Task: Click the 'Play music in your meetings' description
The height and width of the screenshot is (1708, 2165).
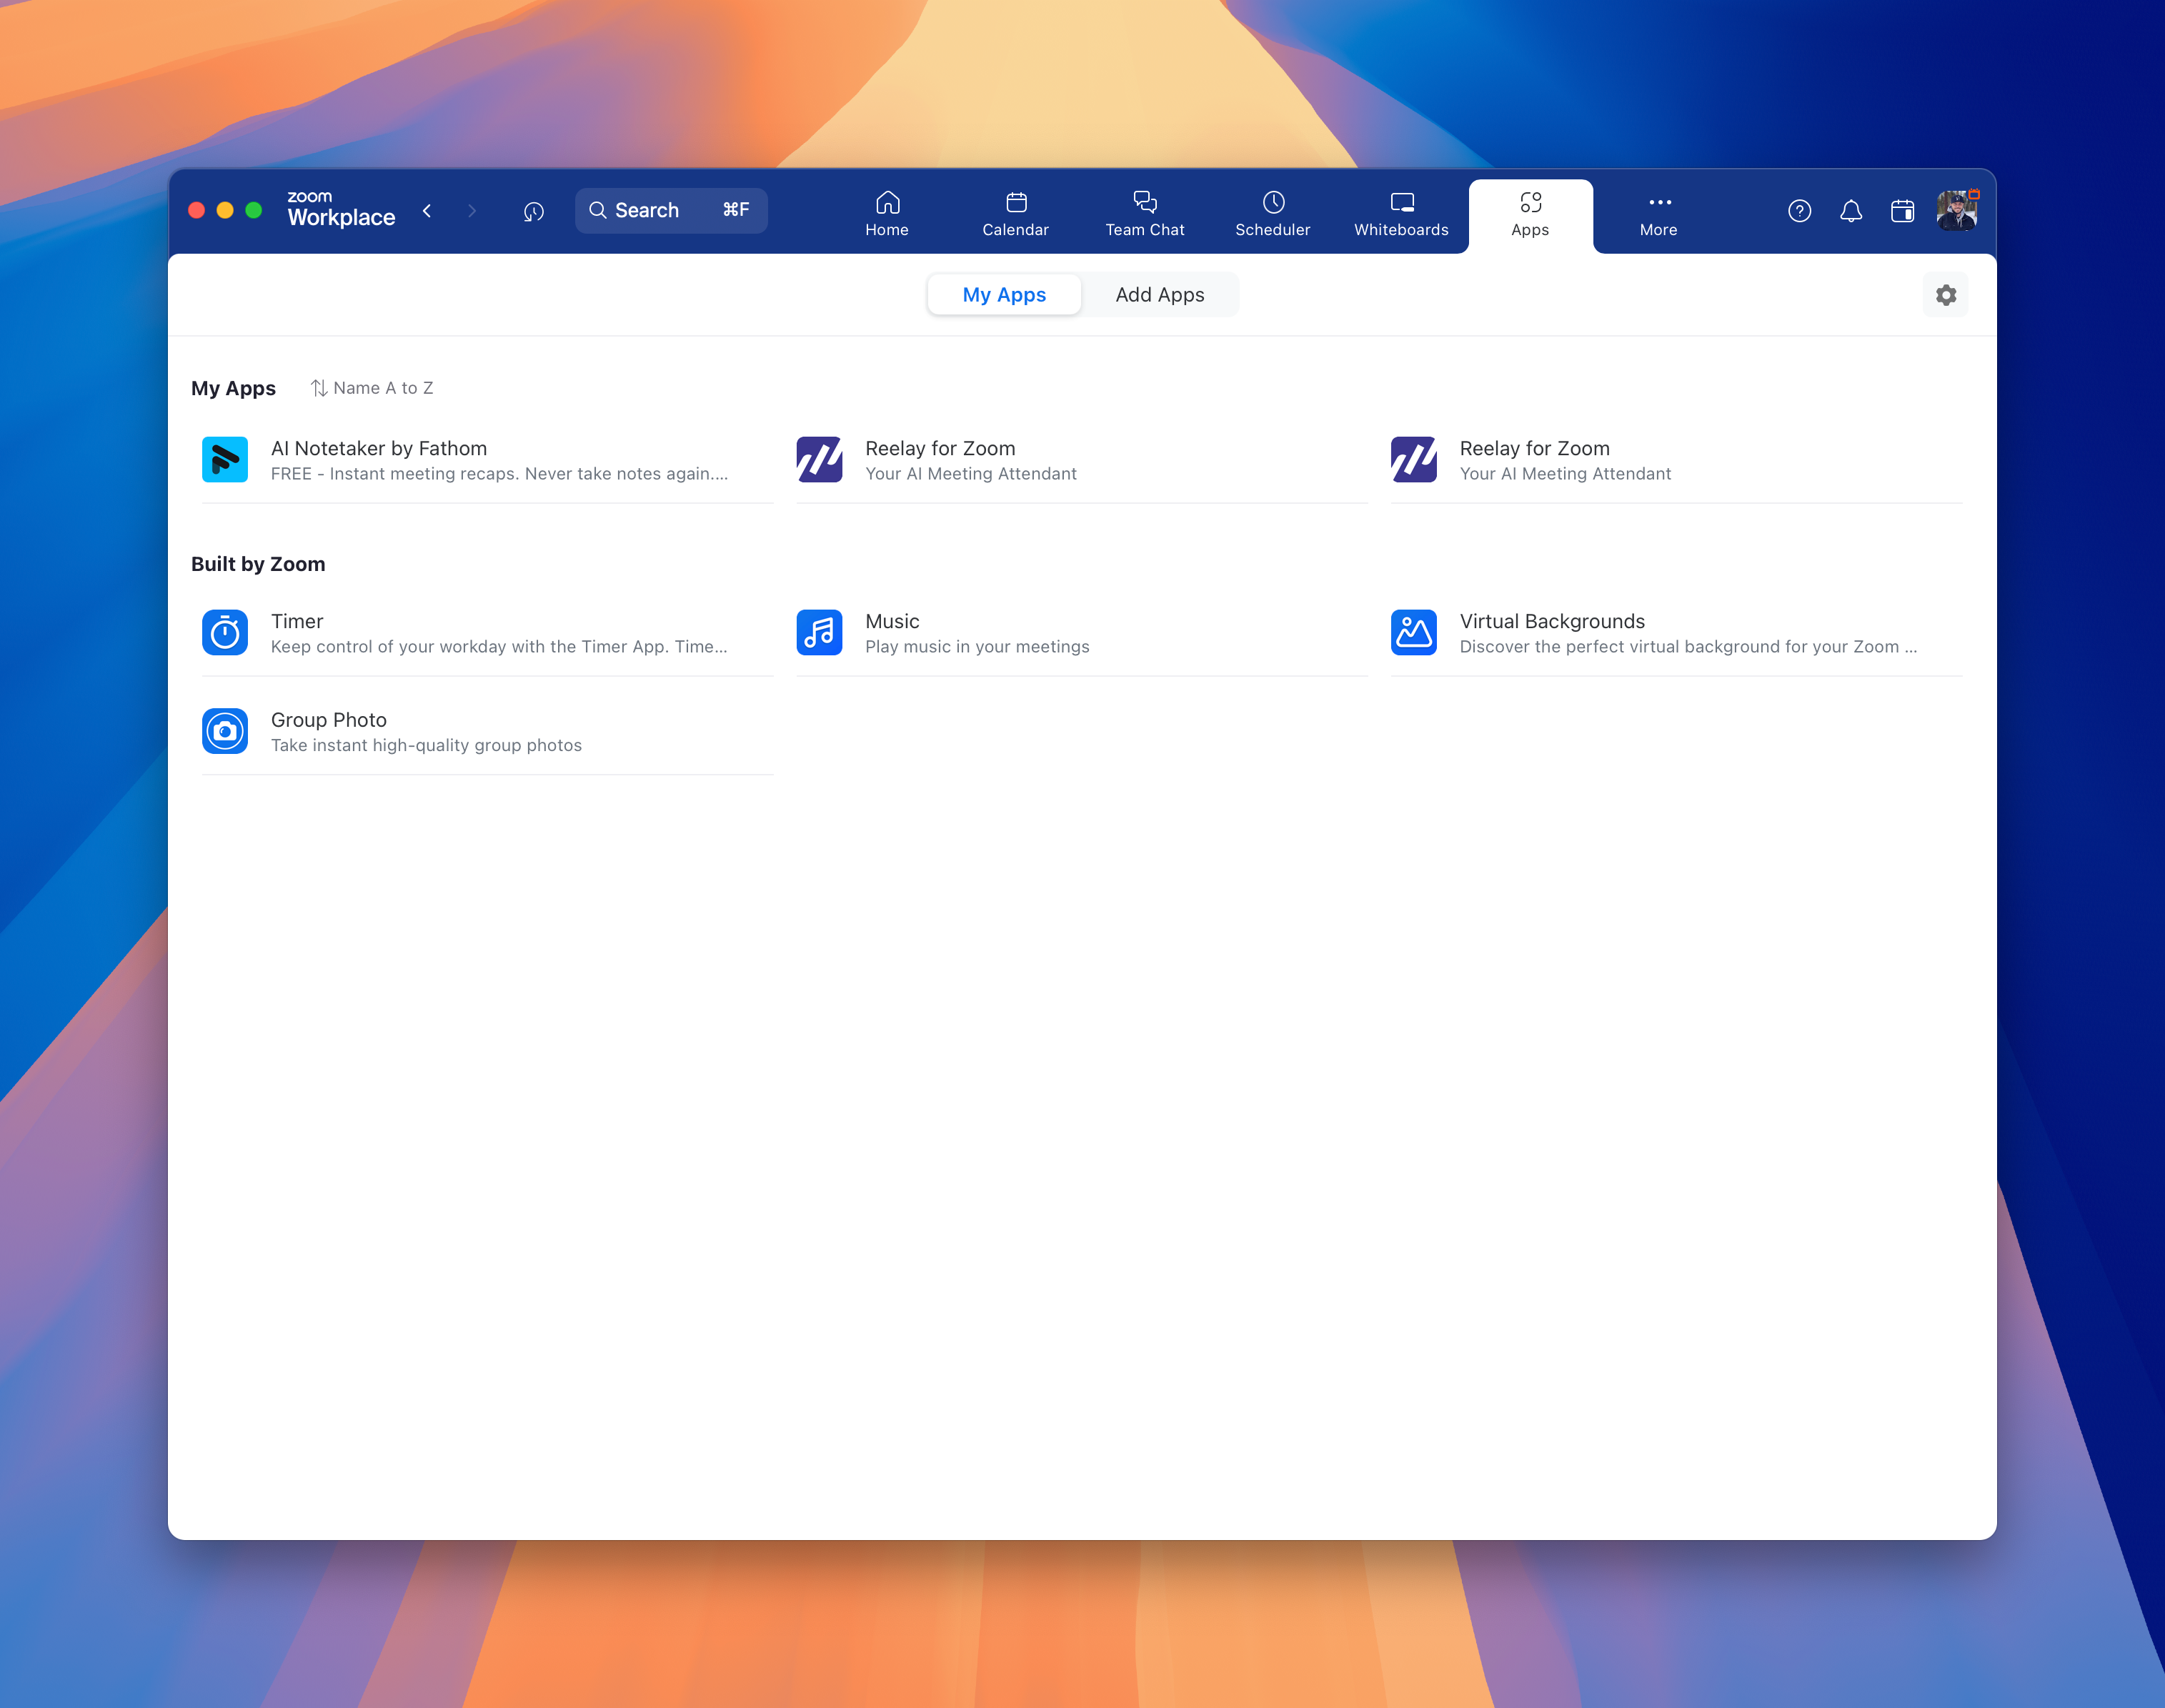Action: point(977,647)
